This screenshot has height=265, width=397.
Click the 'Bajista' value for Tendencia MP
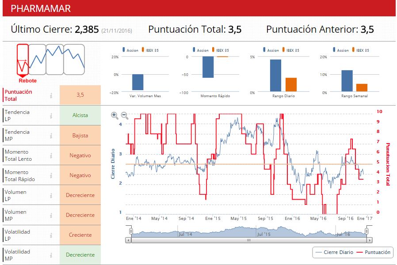pos(80,135)
